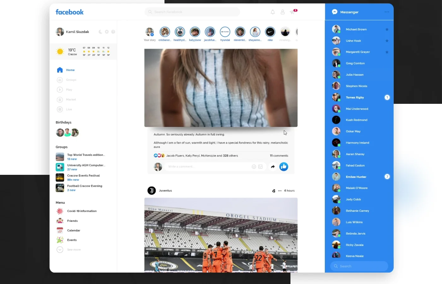
Task: Toggle dark mode moon icon
Action: pyautogui.click(x=100, y=32)
